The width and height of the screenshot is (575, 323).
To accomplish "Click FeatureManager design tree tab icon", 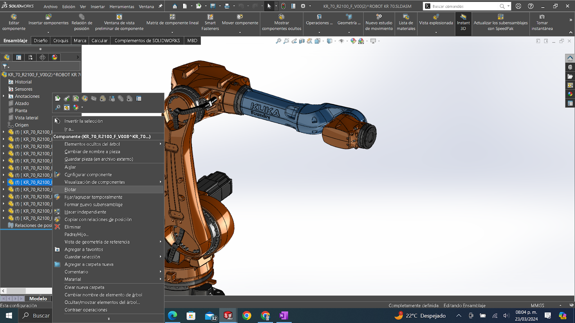I will coord(7,57).
